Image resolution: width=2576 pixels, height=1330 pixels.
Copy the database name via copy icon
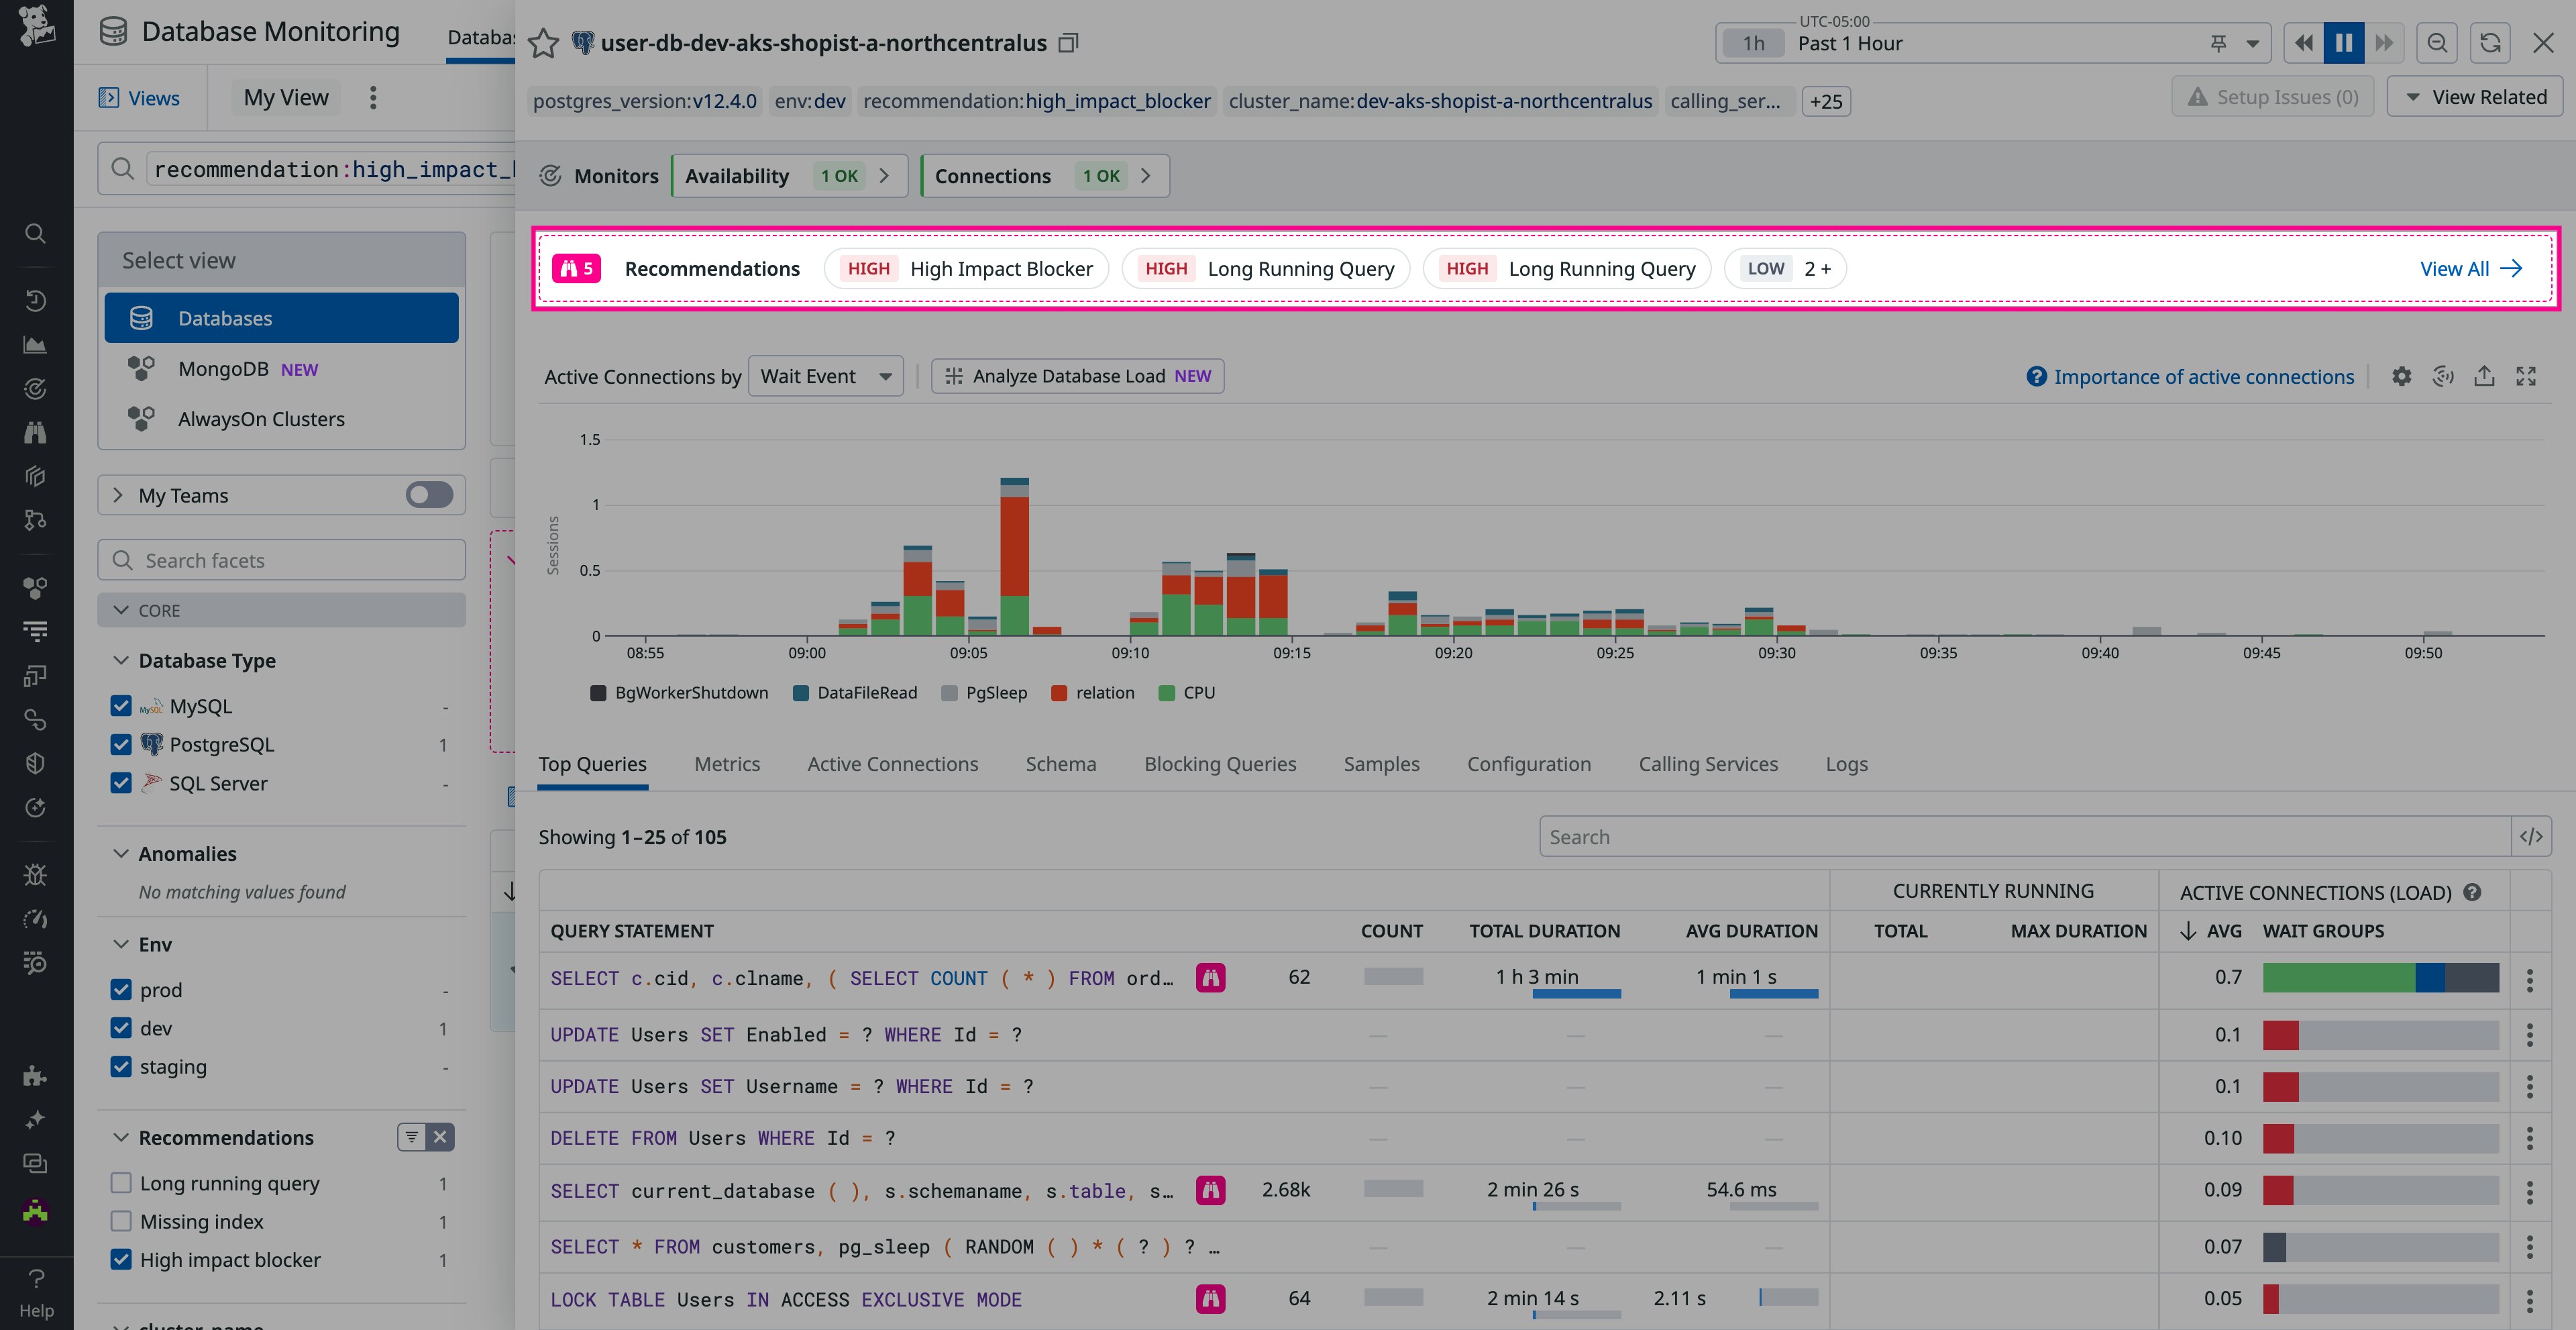click(x=1068, y=43)
